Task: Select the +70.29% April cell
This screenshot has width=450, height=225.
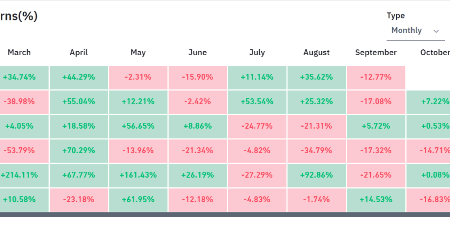Action: click(x=79, y=150)
